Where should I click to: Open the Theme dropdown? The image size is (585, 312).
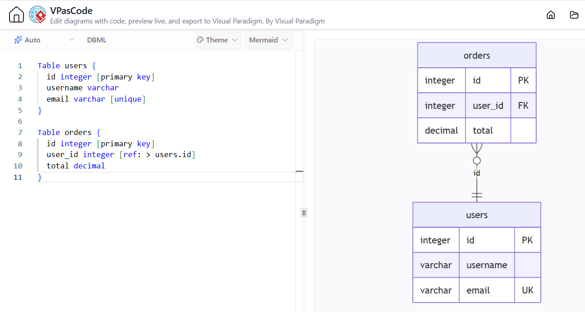pos(218,40)
